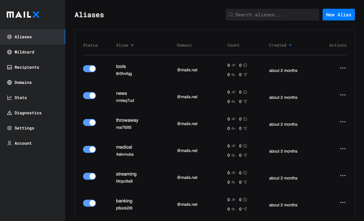Open the tools alias link
364x221 pixels.
[x=121, y=66]
